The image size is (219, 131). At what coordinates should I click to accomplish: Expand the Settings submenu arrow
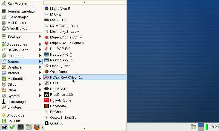40,36
